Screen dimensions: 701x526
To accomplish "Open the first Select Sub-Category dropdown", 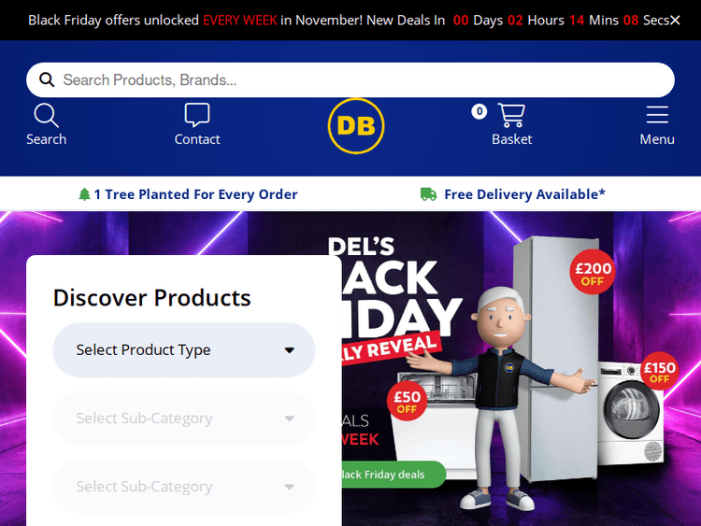I will point(184,419).
